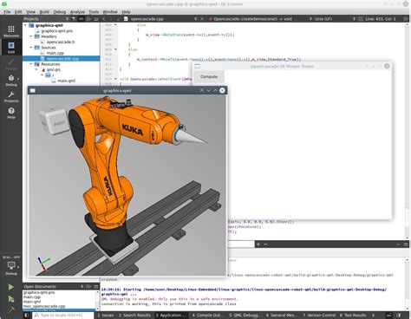
Task: Click the green Run play button
Action: click(x=11, y=287)
